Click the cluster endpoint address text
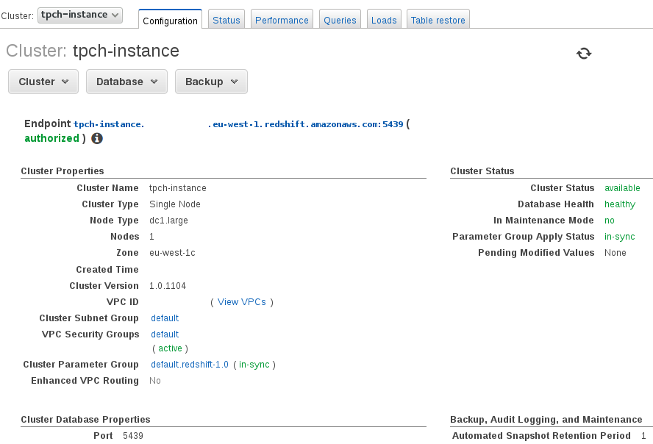This screenshot has width=653, height=444. tap(238, 124)
